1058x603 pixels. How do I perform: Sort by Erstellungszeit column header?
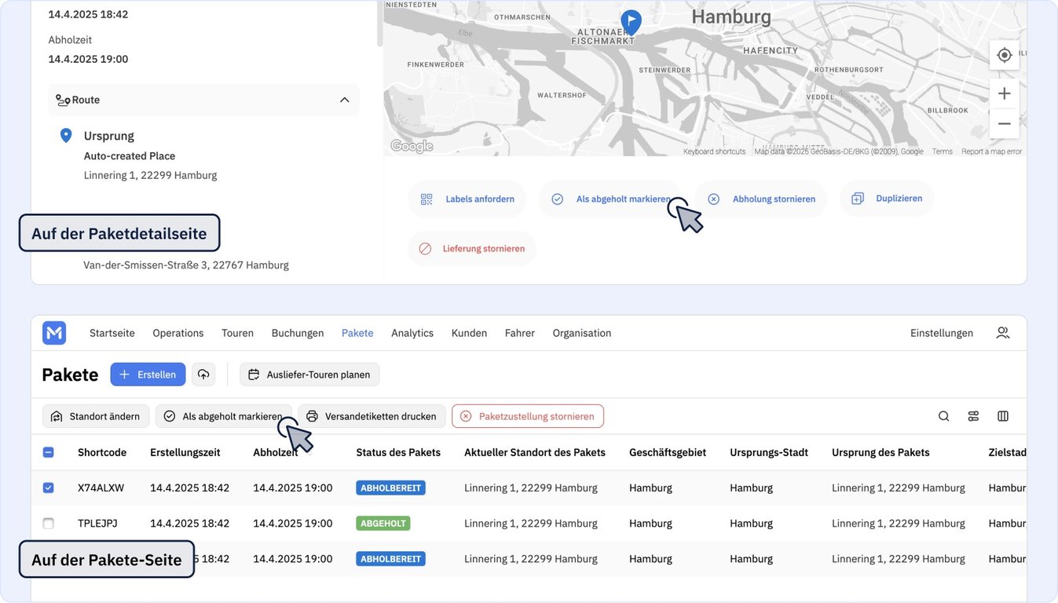185,452
